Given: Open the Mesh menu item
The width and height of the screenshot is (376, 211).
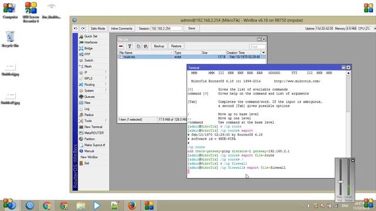Looking at the screenshot, I should coord(88,66).
